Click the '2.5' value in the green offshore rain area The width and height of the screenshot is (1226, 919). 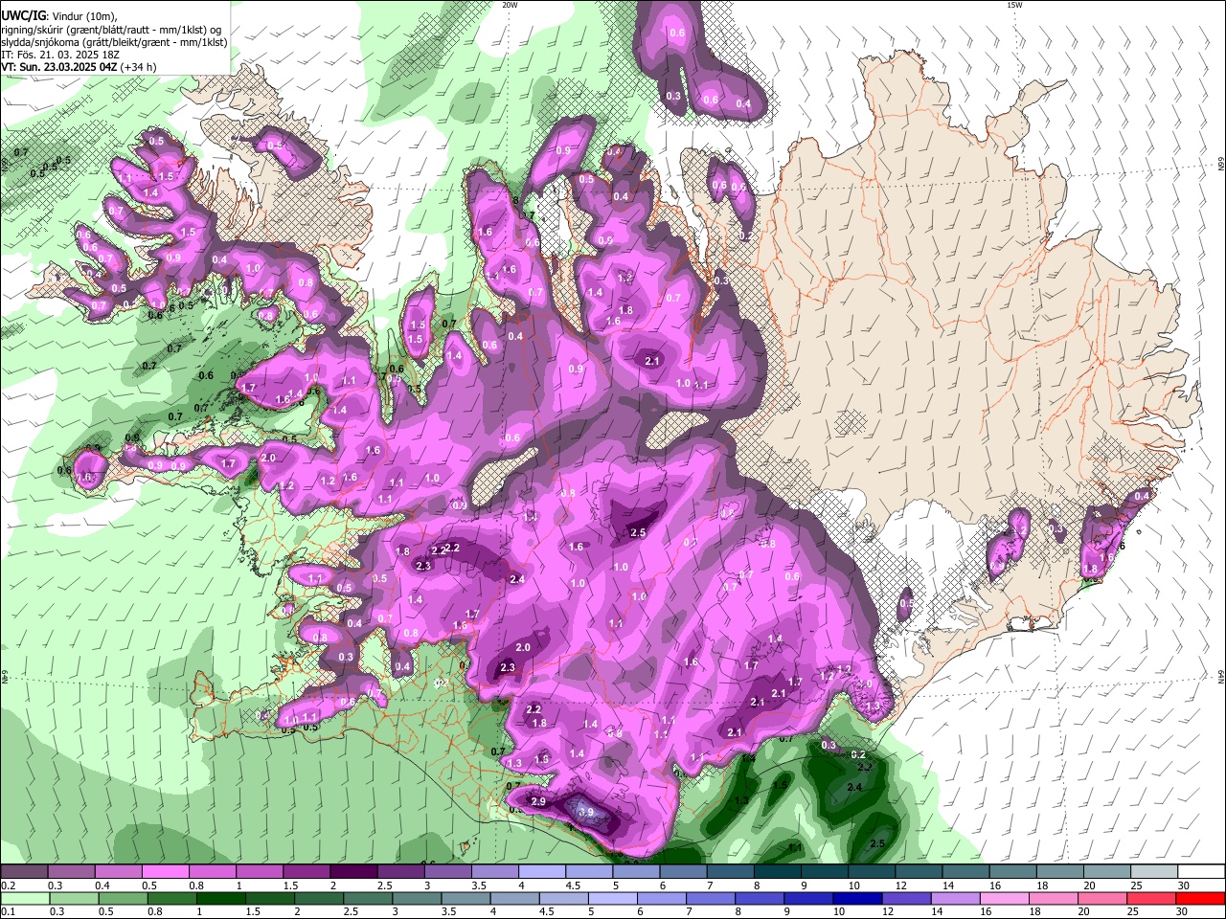tap(876, 843)
